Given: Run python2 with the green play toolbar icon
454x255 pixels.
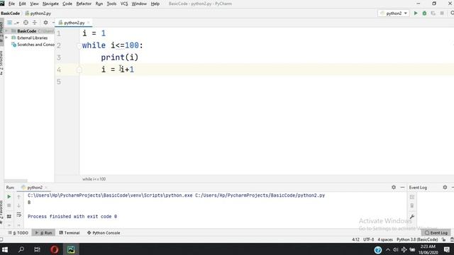Looking at the screenshot, I should coord(416,13).
